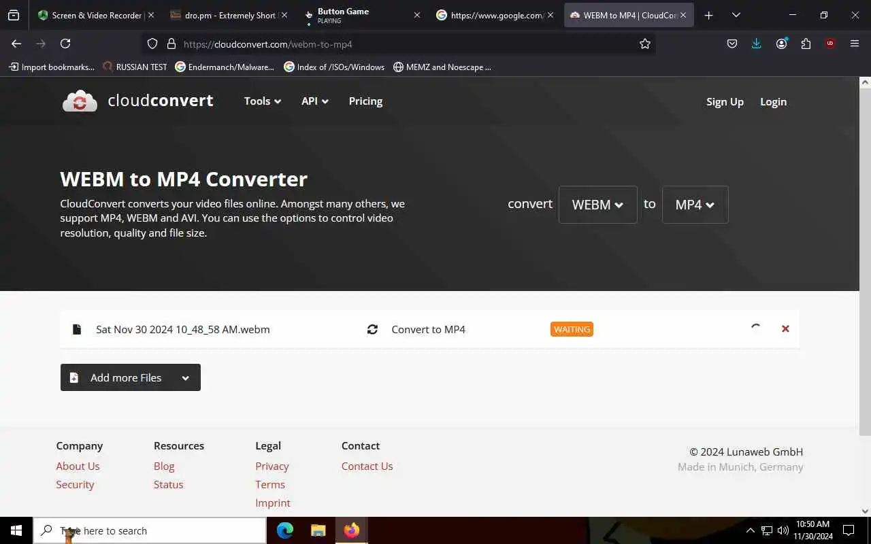This screenshot has width=871, height=544.
Task: Open RUSSIAN TEST bookmark
Action: 135,67
